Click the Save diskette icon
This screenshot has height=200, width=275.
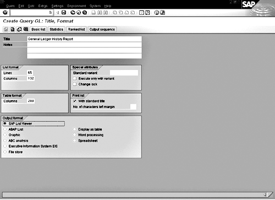(x=64, y=13)
